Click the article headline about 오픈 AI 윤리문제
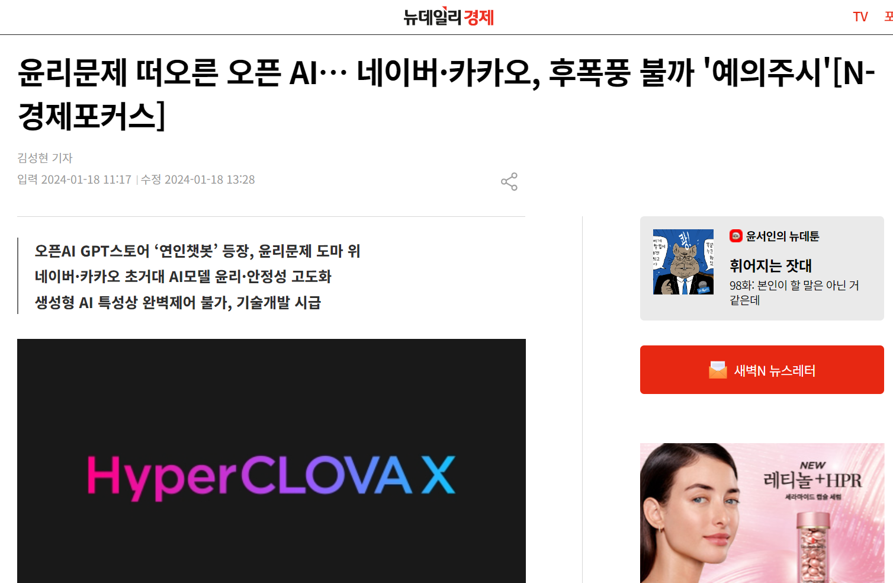 click(x=446, y=94)
